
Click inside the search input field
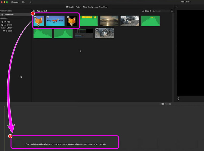(x=161, y=11)
